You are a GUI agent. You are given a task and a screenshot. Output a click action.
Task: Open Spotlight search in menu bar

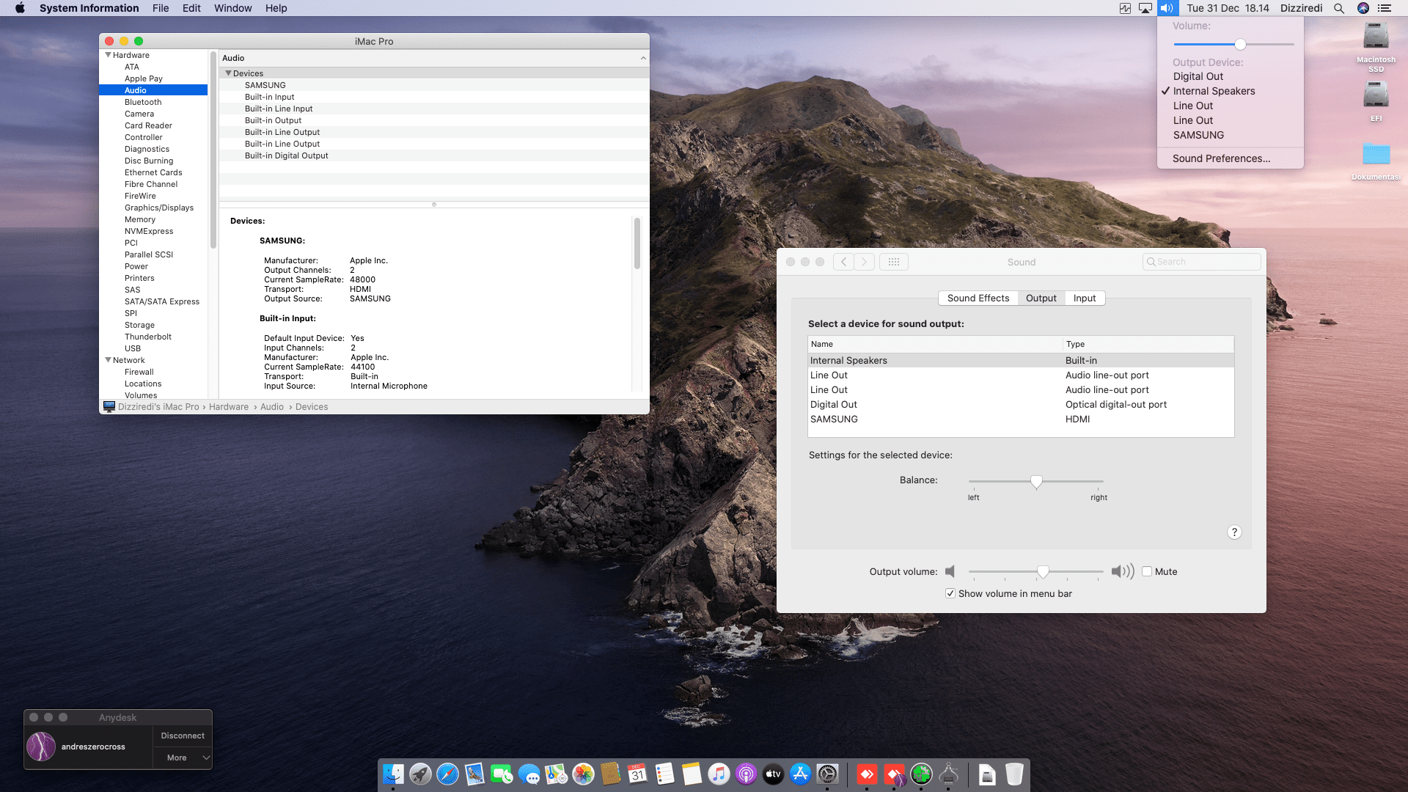coord(1338,8)
